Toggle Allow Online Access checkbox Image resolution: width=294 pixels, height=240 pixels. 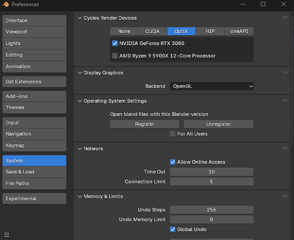pyautogui.click(x=173, y=162)
